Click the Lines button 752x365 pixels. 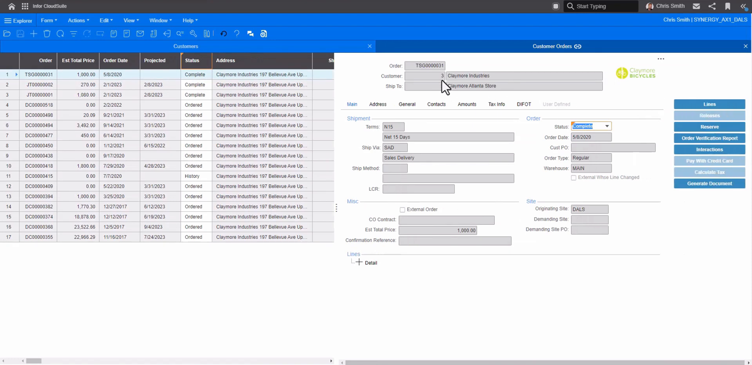tap(710, 104)
